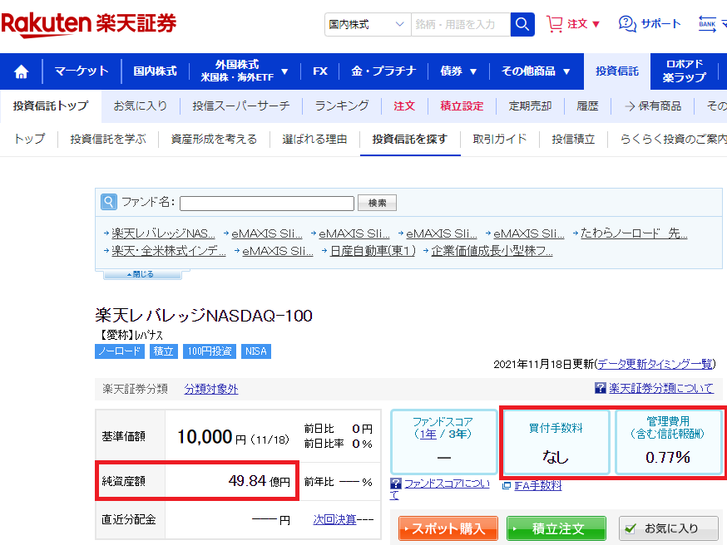Viewport: 727px width, 545px height.
Task: Click the ノーロード tag
Action: pyautogui.click(x=120, y=351)
